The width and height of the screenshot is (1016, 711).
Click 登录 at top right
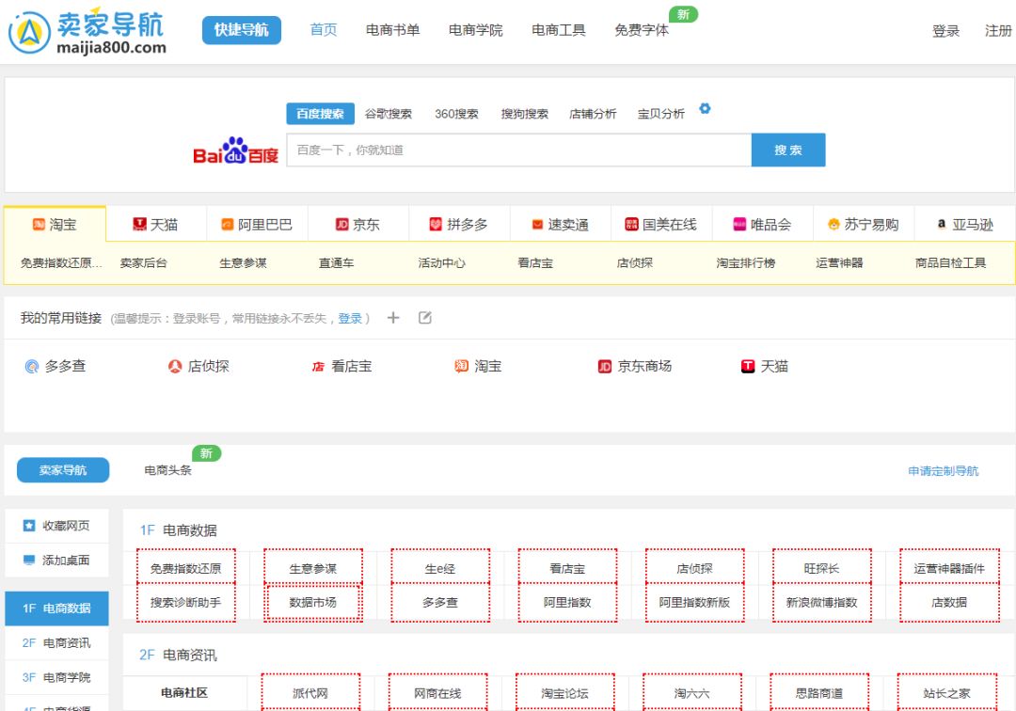pos(945,30)
